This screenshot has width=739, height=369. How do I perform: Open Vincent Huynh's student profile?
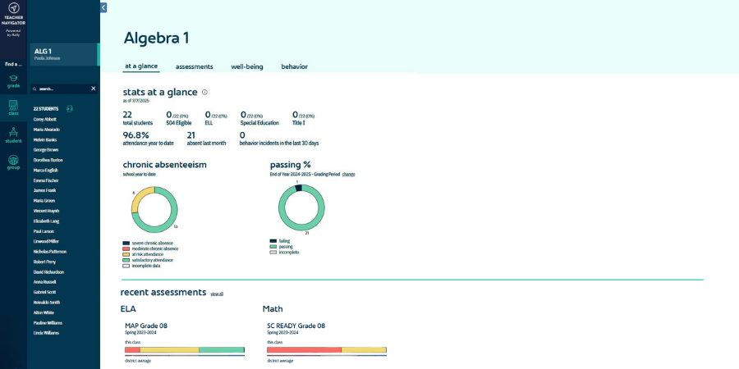click(48, 211)
